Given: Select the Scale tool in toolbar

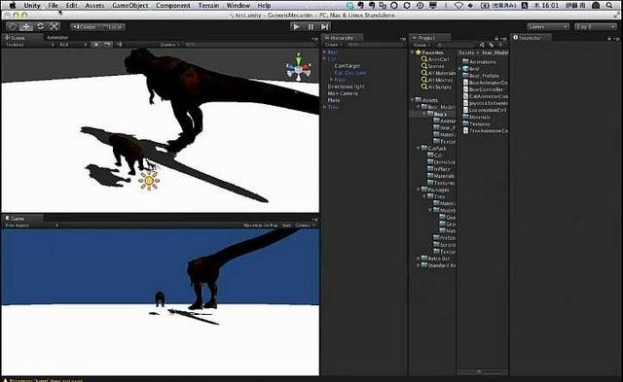Looking at the screenshot, I should 55,26.
